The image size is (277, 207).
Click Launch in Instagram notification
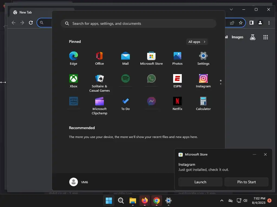(200, 182)
